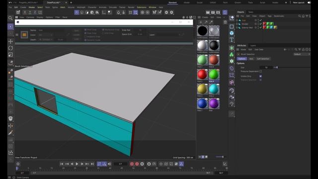Click the light icon in object palette
Image resolution: width=318 pixels, height=179 pixels.
pos(232,104)
